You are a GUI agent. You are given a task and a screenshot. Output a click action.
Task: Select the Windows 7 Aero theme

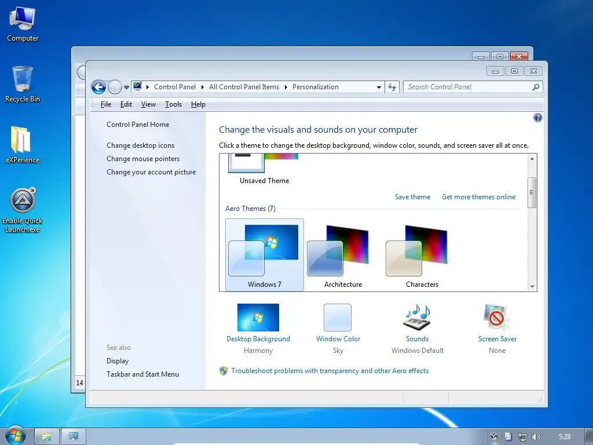click(264, 255)
